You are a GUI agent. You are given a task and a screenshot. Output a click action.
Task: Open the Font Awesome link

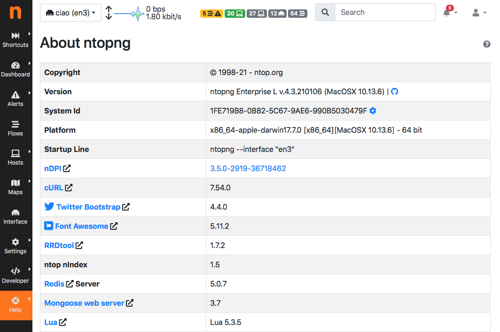[82, 226]
